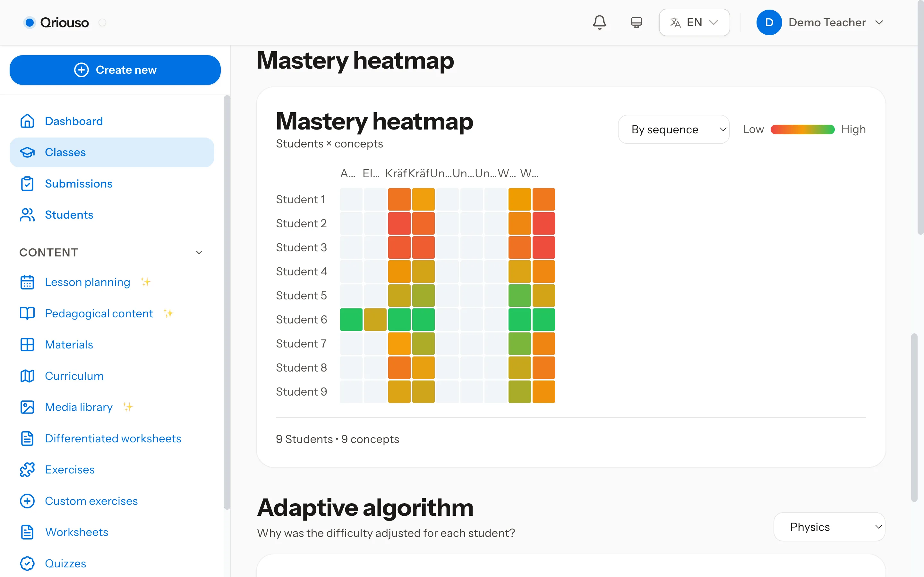
Task: Click the Curriculum map icon
Action: pyautogui.click(x=27, y=376)
